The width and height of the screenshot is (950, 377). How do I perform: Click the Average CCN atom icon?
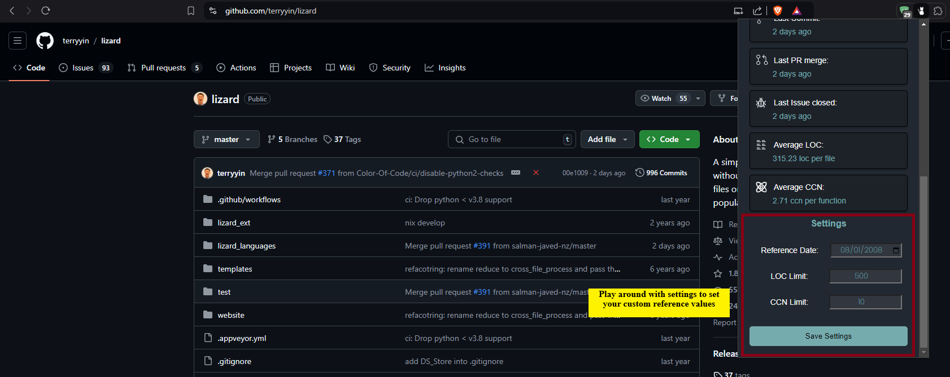point(761,187)
